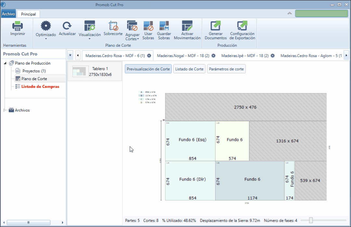
Task: Open Proyectos: (1) tree item
Action: pos(34,71)
